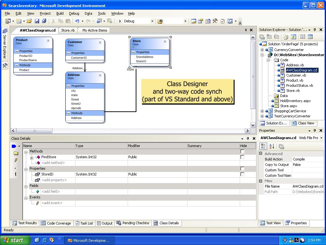Click the Type column header
This screenshot has width=326, height=245.
click(x=101, y=146)
